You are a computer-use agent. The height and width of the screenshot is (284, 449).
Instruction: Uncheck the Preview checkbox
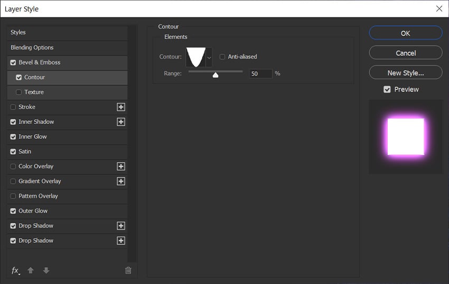pyautogui.click(x=387, y=90)
